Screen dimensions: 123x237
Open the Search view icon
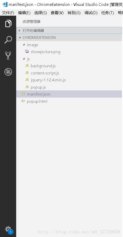tap(8, 40)
